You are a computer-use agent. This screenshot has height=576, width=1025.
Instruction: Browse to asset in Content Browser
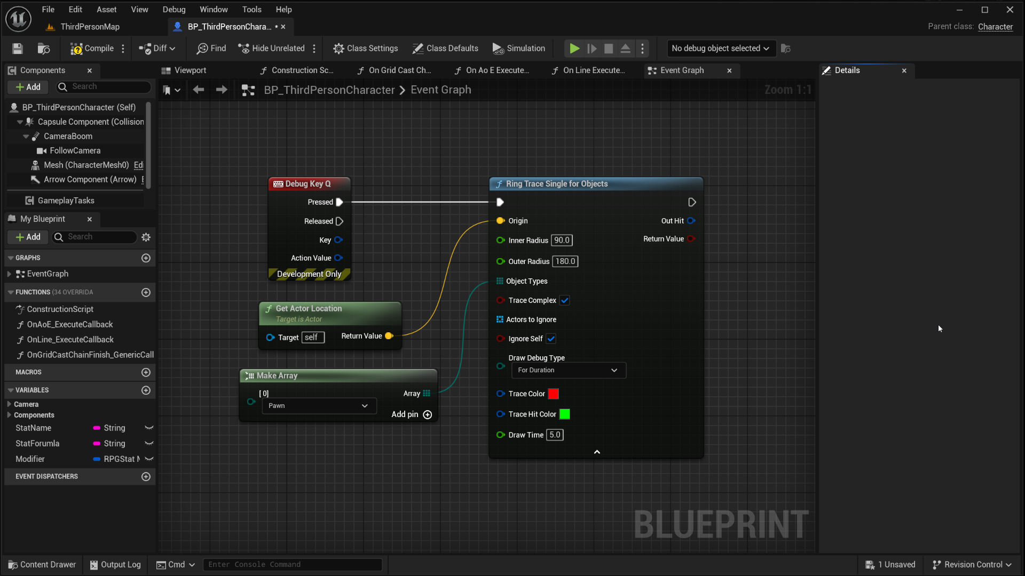[44, 49]
